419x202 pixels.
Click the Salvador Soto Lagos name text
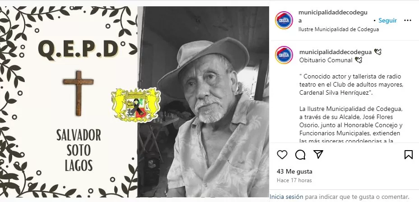pyautogui.click(x=79, y=150)
